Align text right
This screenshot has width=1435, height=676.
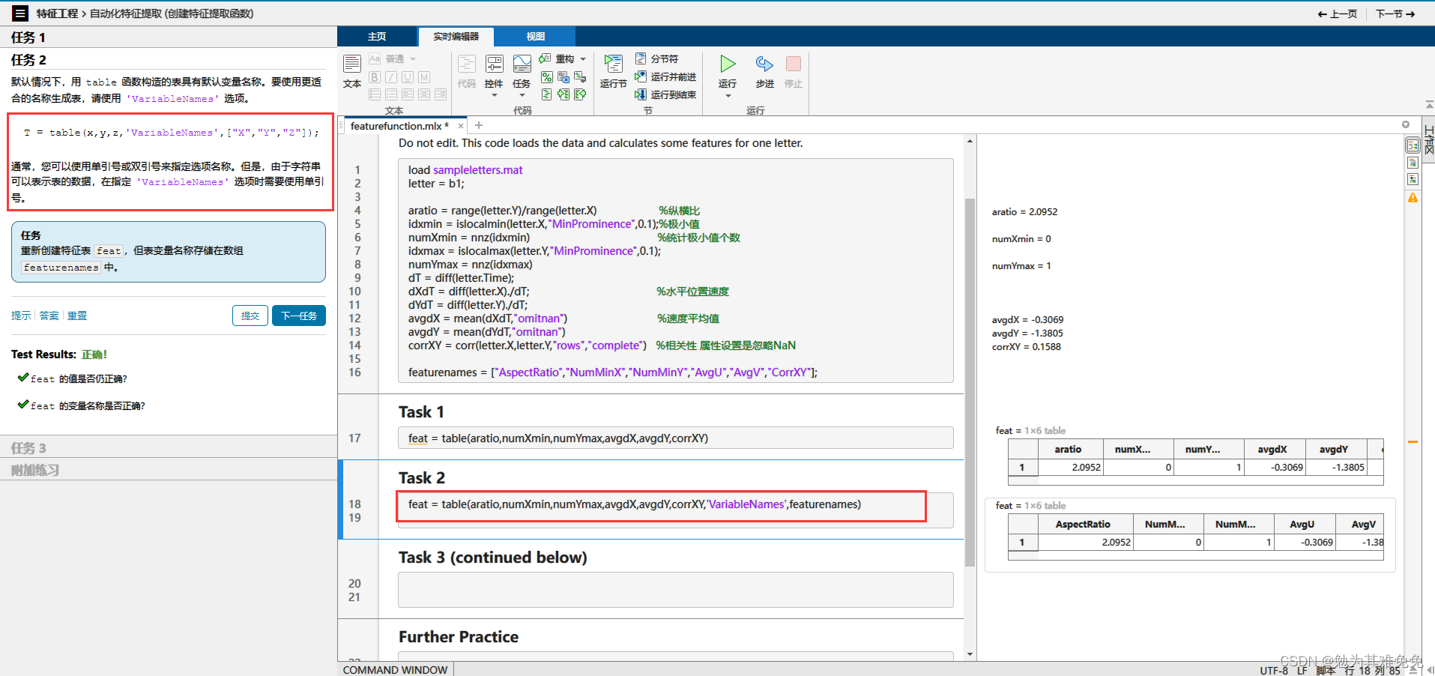441,94
